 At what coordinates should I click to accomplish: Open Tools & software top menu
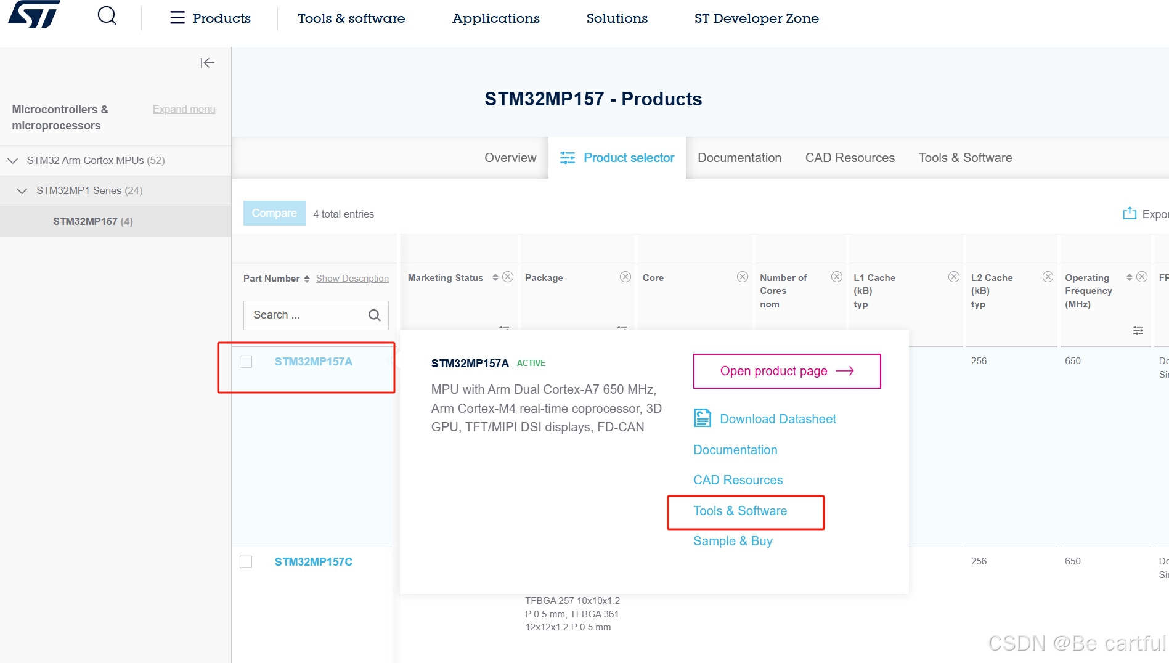351,18
